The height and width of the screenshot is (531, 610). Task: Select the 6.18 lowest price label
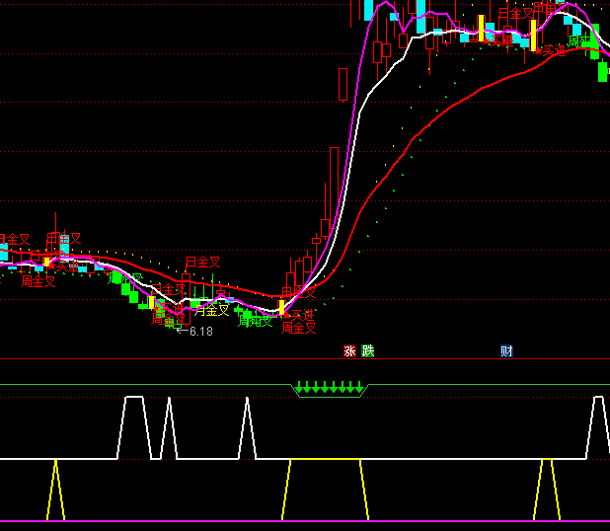tap(200, 332)
